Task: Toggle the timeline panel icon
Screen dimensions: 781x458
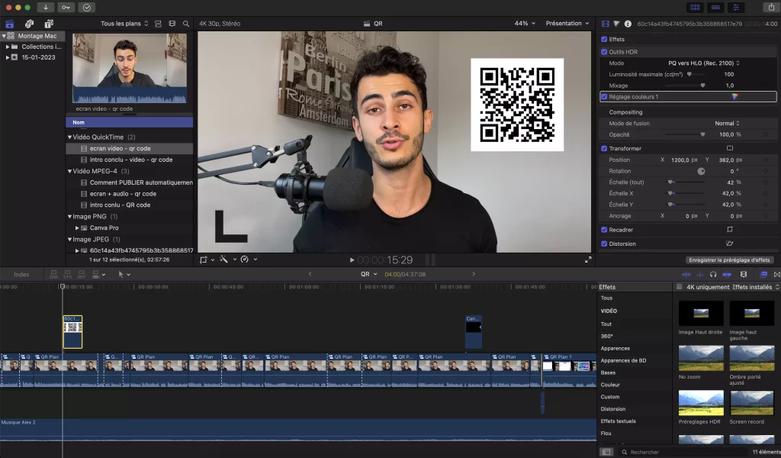Action: pyautogui.click(x=715, y=8)
